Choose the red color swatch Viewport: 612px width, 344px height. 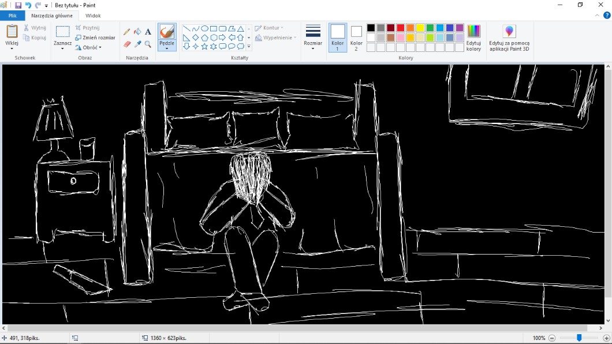pos(401,28)
